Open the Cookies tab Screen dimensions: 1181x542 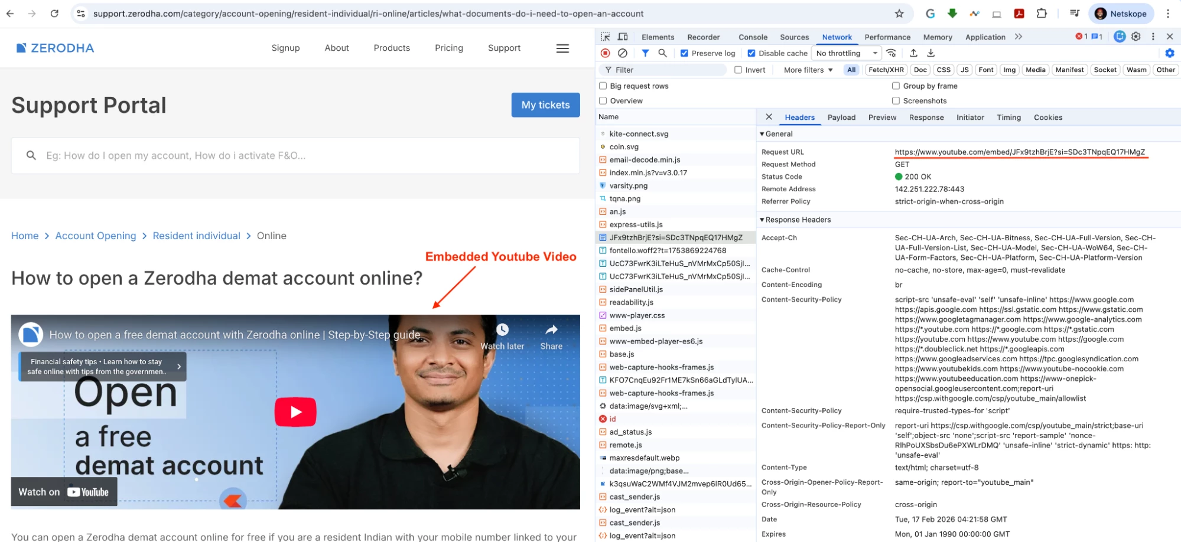(x=1048, y=117)
